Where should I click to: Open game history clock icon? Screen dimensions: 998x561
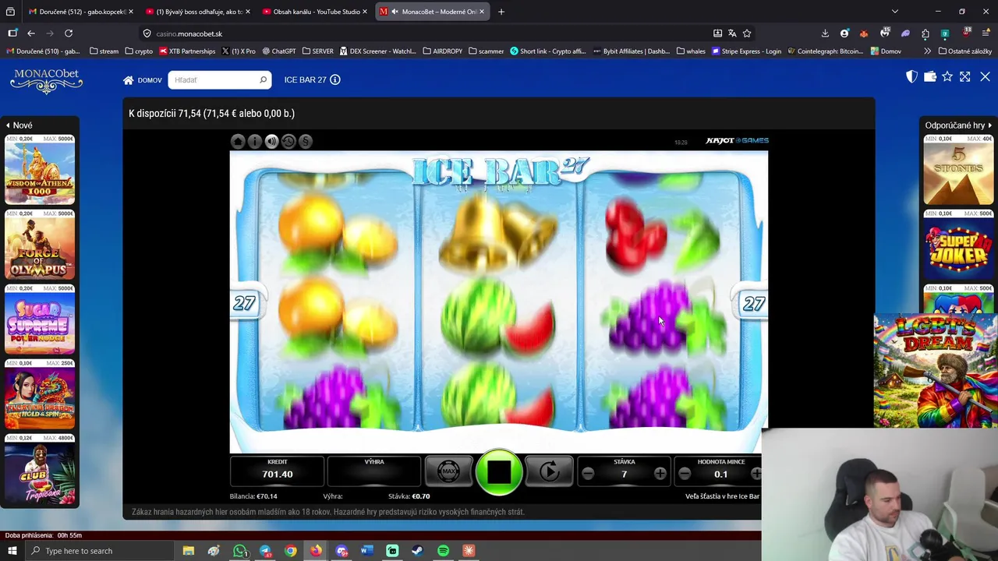tap(288, 141)
